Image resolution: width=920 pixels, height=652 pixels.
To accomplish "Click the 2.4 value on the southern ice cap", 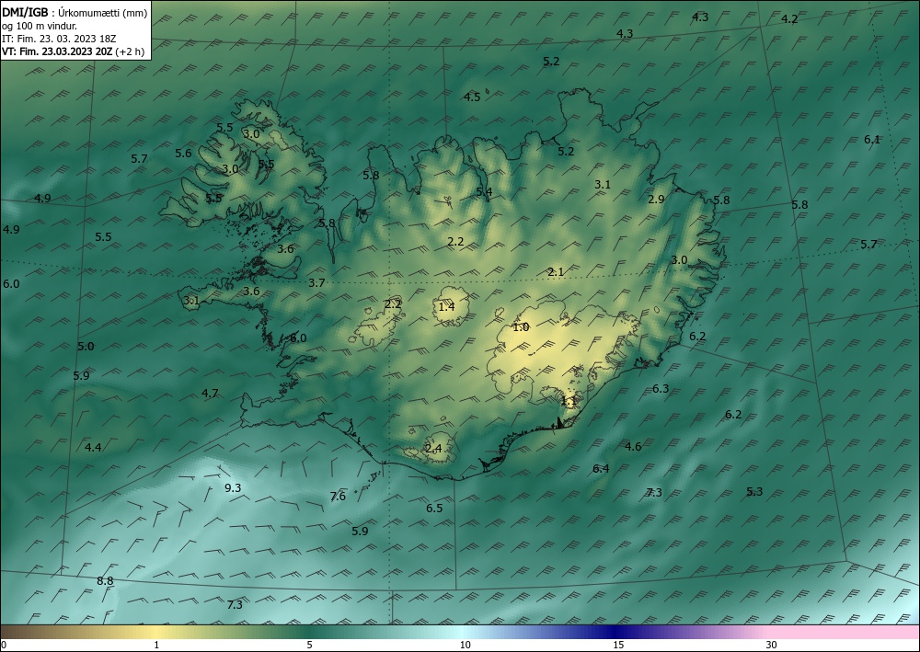I will pos(433,449).
